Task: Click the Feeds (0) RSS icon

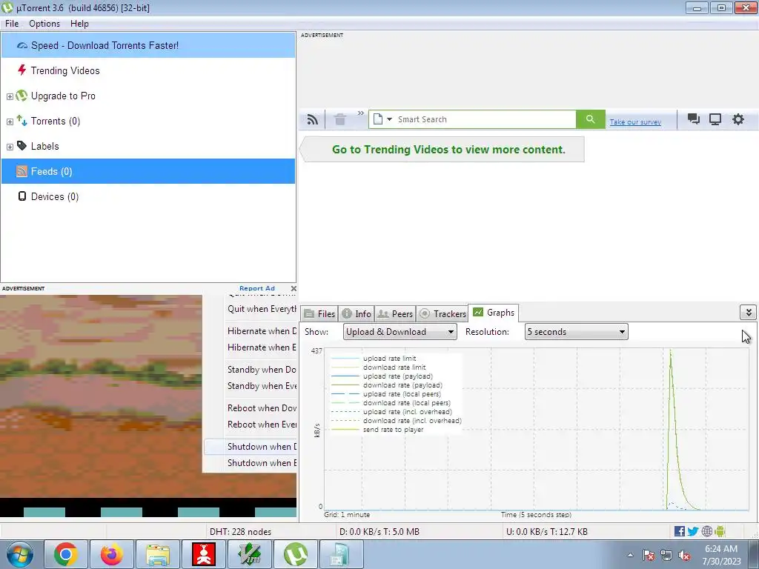Action: (x=21, y=171)
